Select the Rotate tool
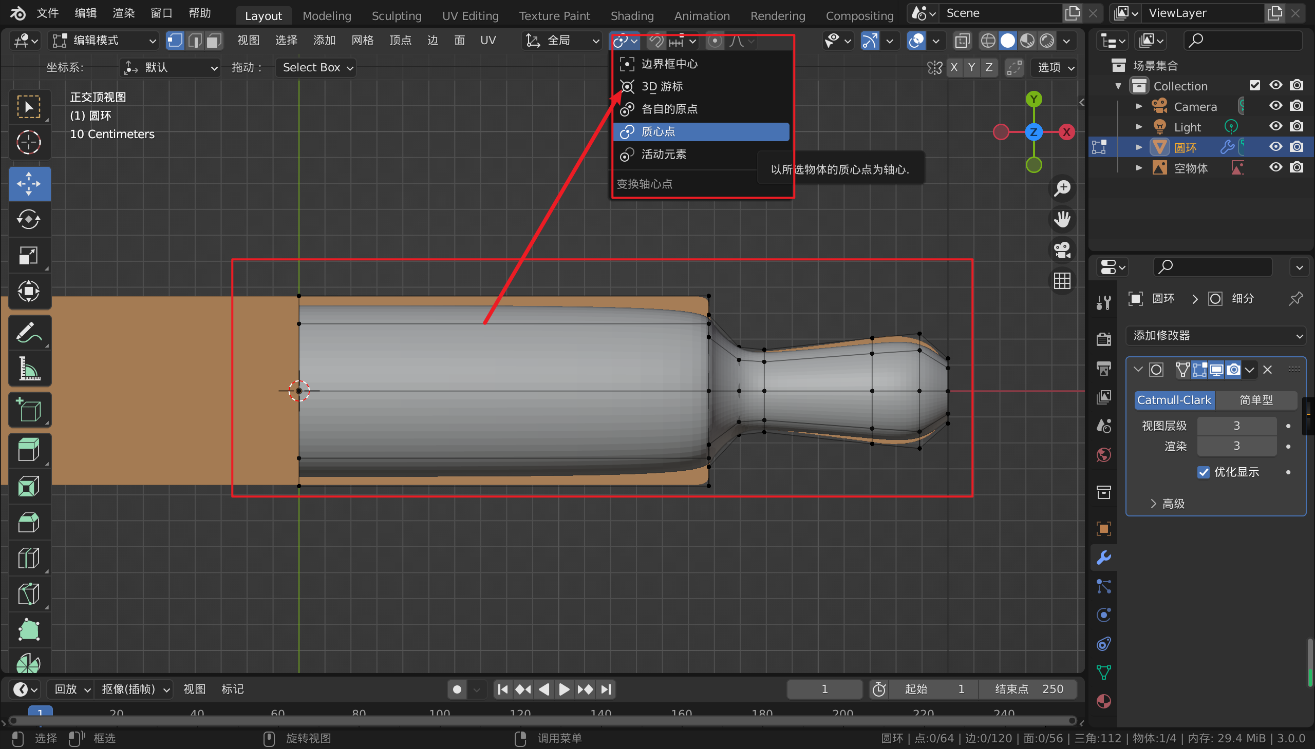Screen dimensions: 1315x749 pyautogui.click(x=29, y=220)
